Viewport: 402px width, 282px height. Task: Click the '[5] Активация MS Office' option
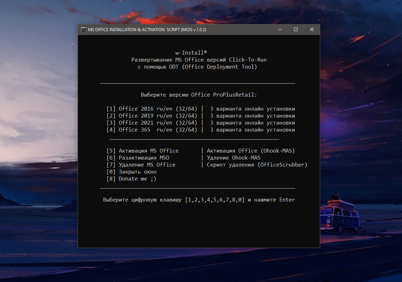tap(142, 151)
